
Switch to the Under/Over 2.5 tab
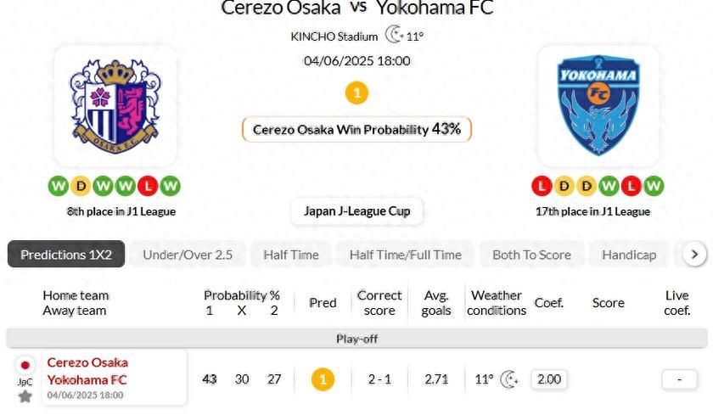pyautogui.click(x=188, y=255)
